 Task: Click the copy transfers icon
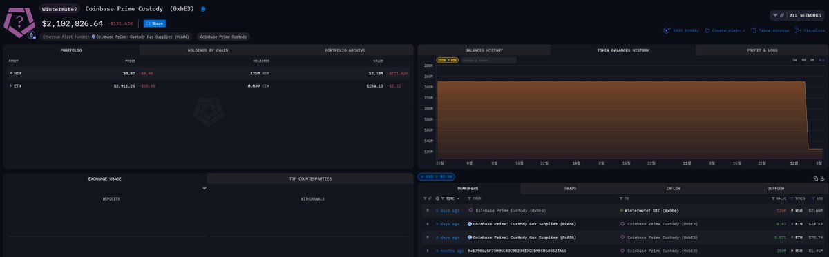[x=815, y=178]
